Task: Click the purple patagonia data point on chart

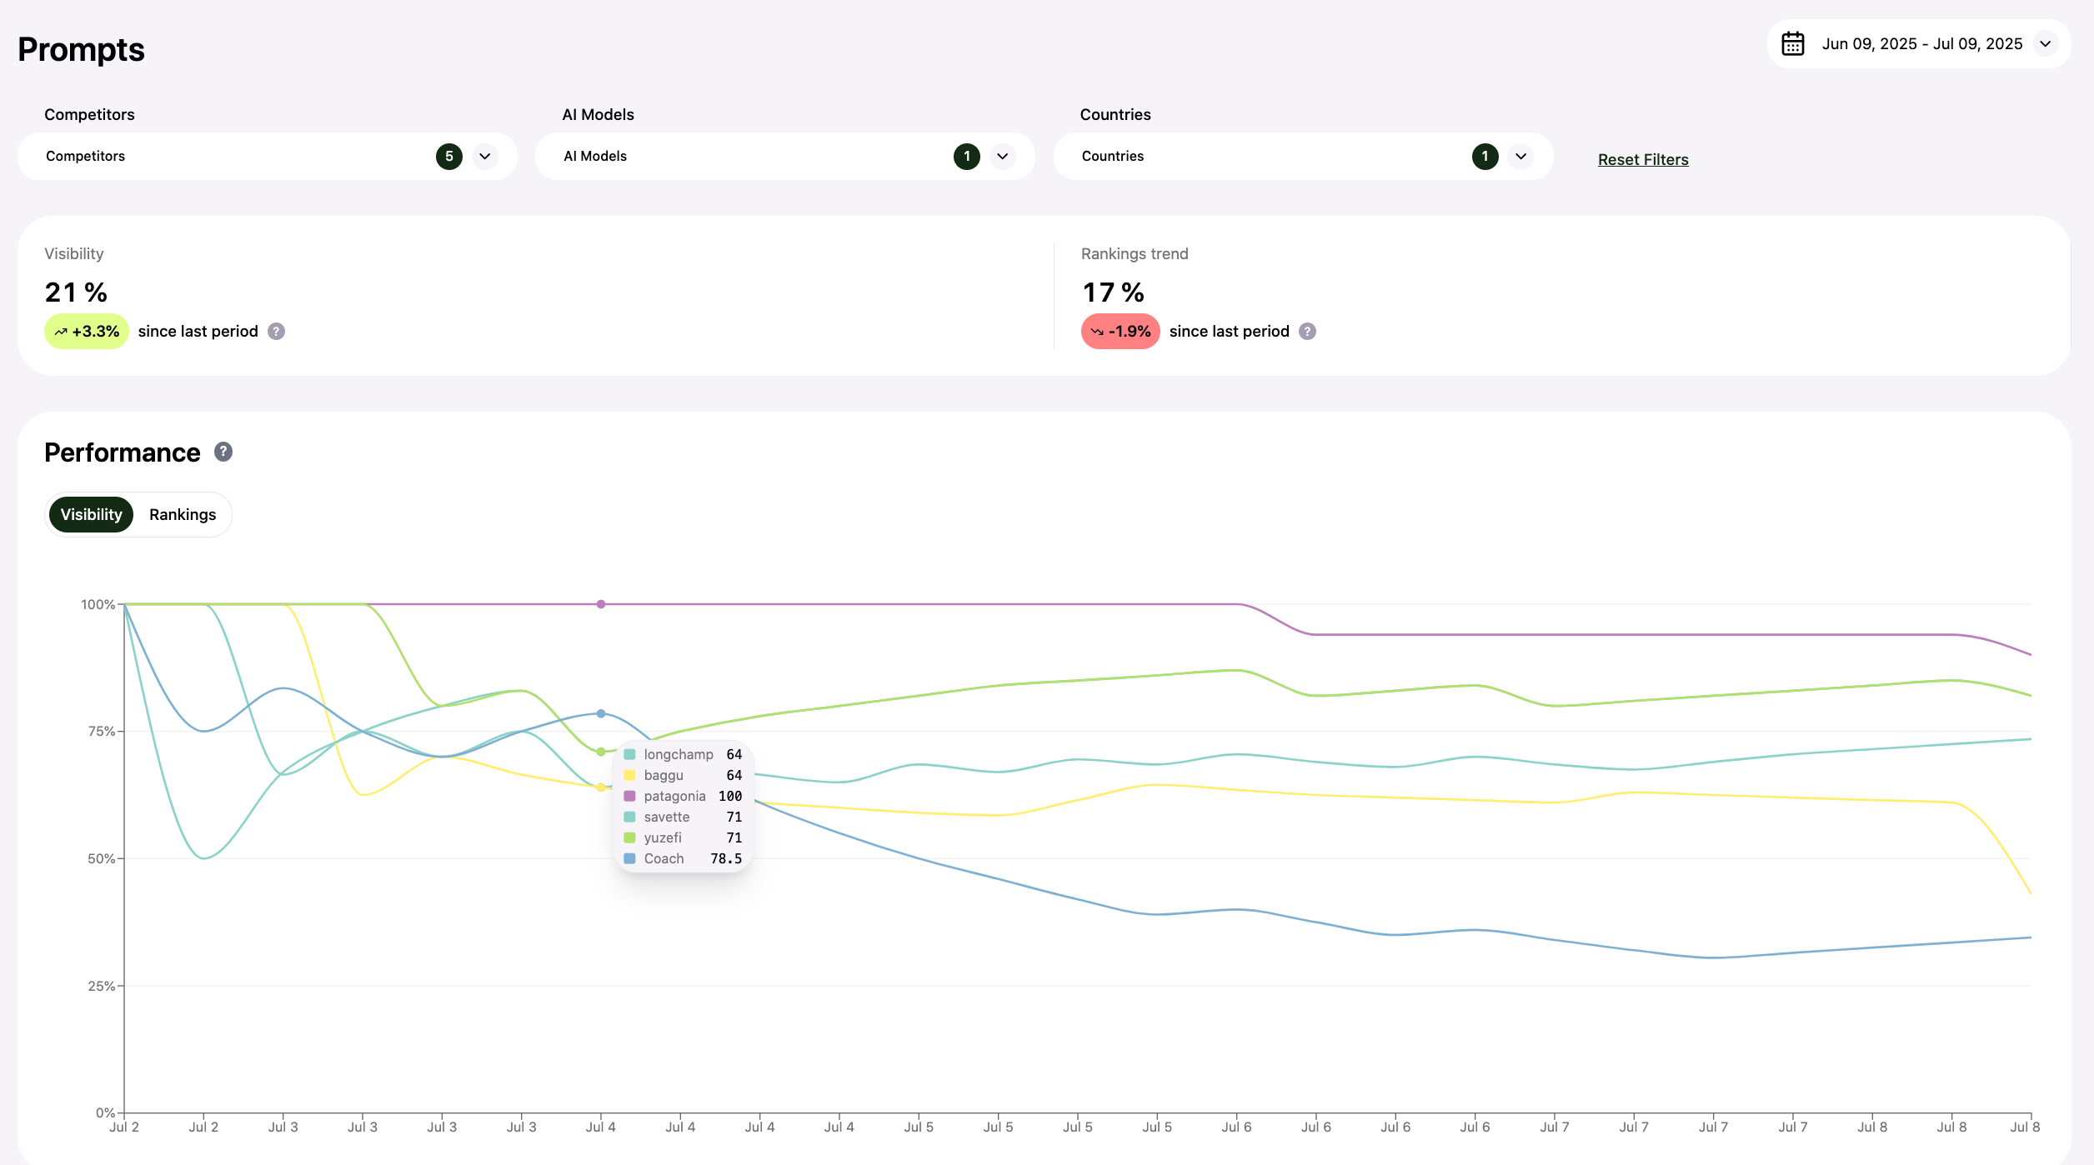Action: pyautogui.click(x=600, y=604)
